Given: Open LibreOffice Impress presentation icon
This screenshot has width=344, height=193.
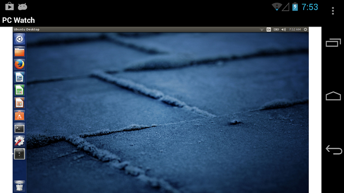Looking at the screenshot, I should [x=19, y=103].
